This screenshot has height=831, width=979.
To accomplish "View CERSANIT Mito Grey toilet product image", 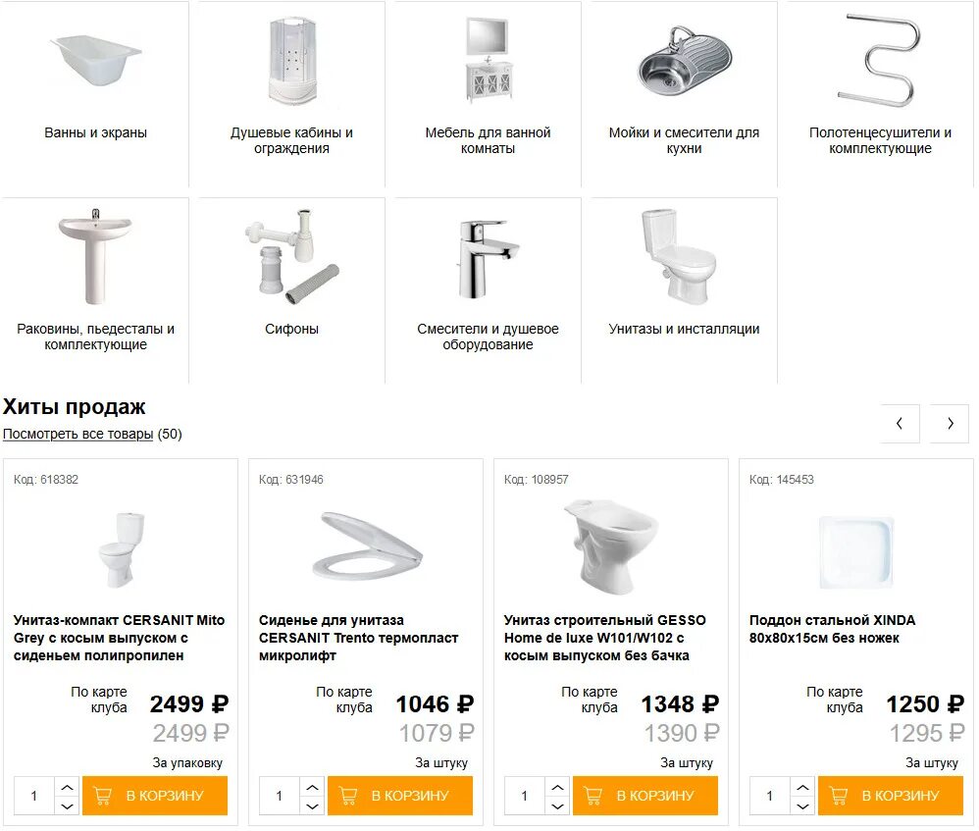I will tap(121, 549).
